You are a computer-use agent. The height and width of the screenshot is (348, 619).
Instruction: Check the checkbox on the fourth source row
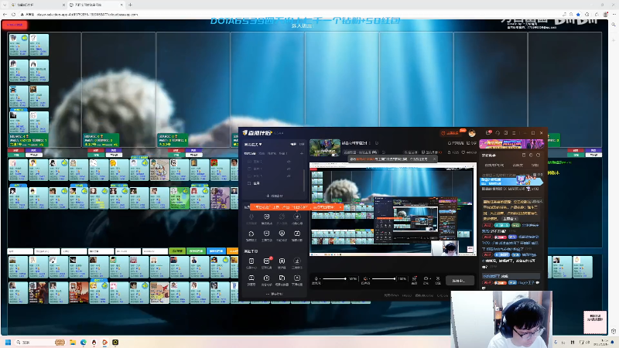pos(249,183)
